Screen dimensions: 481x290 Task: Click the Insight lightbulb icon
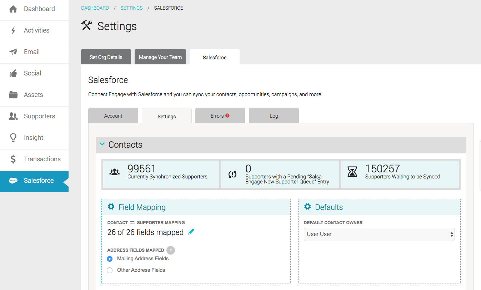pyautogui.click(x=13, y=138)
